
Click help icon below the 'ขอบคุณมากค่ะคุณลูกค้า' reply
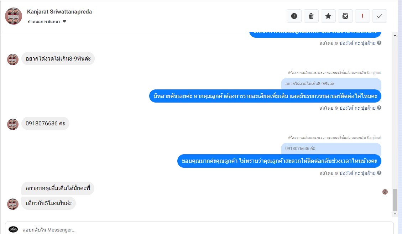(379, 173)
